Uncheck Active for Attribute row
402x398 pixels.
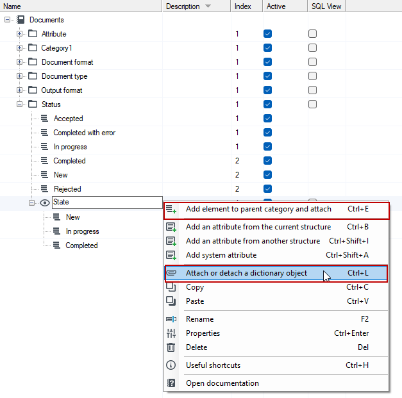267,33
